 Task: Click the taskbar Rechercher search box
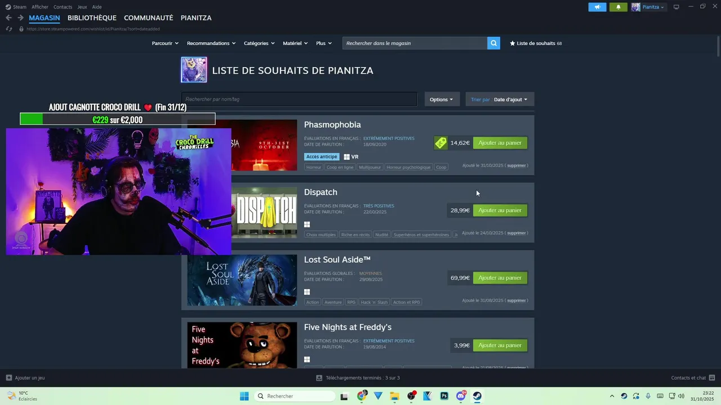coord(294,396)
